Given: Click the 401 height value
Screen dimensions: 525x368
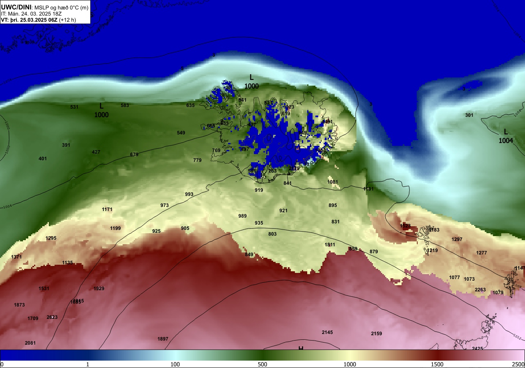Looking at the screenshot, I should [43, 159].
